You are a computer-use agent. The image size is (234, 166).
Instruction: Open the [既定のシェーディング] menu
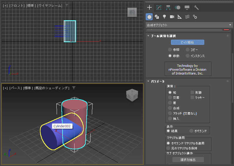(x=52, y=88)
